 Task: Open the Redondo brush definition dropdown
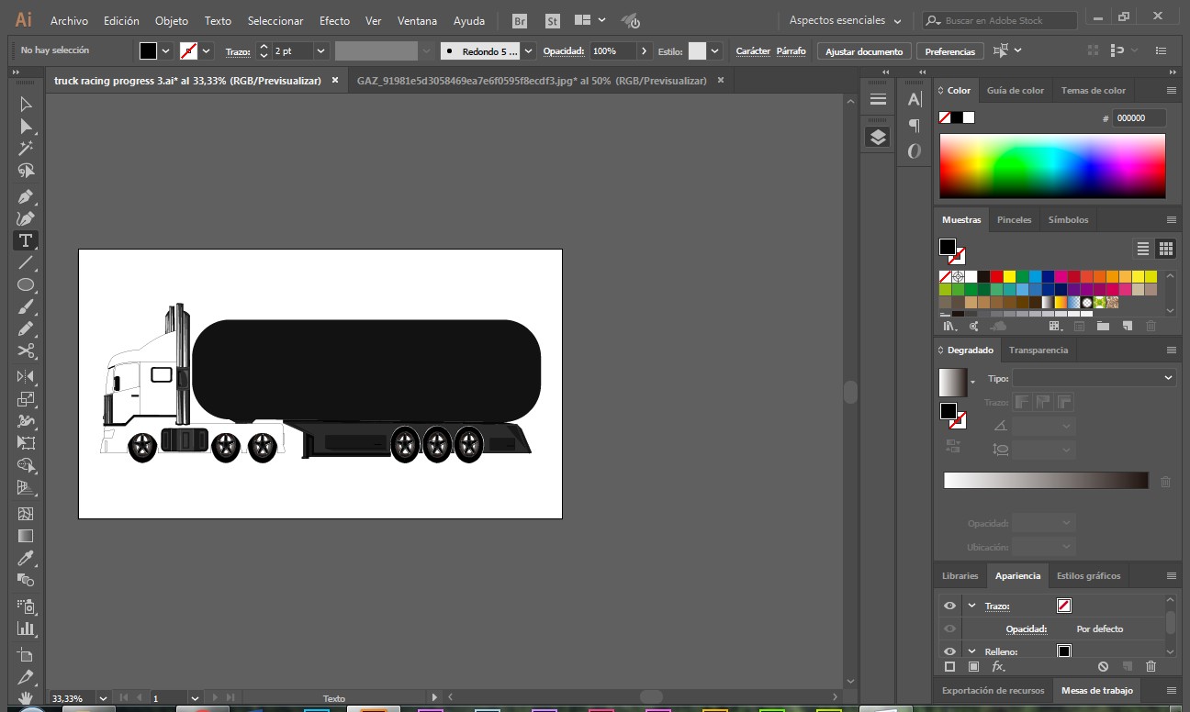(529, 51)
